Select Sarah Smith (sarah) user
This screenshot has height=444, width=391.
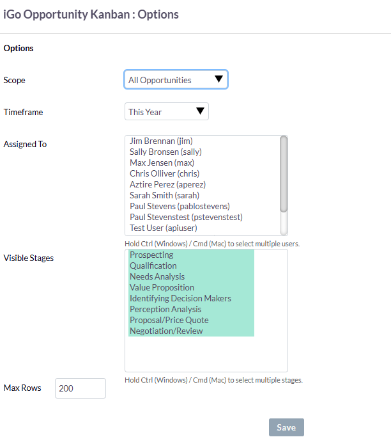164,195
